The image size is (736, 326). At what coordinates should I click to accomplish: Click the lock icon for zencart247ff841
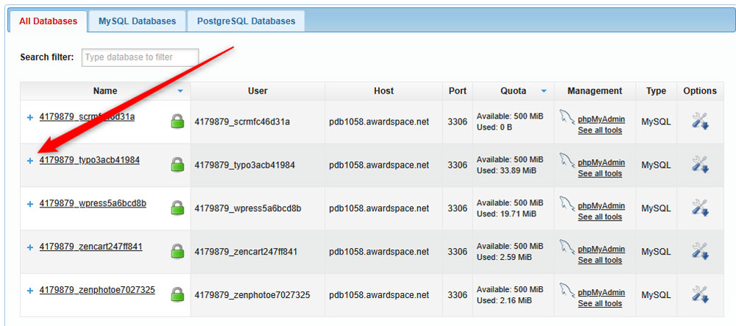click(177, 251)
